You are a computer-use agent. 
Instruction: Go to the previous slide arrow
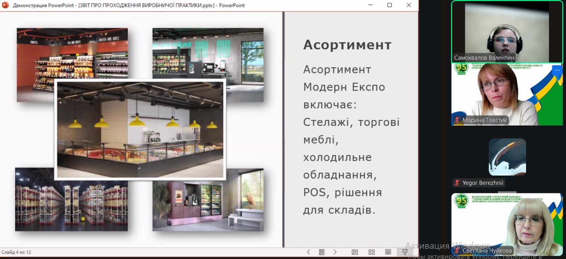tap(308, 252)
